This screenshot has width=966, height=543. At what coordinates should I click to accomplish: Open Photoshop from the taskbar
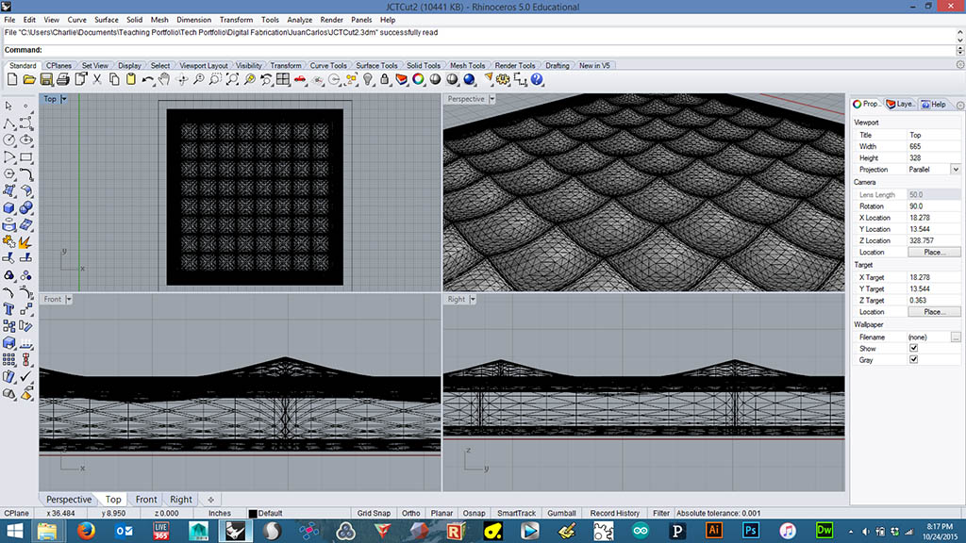coord(753,531)
